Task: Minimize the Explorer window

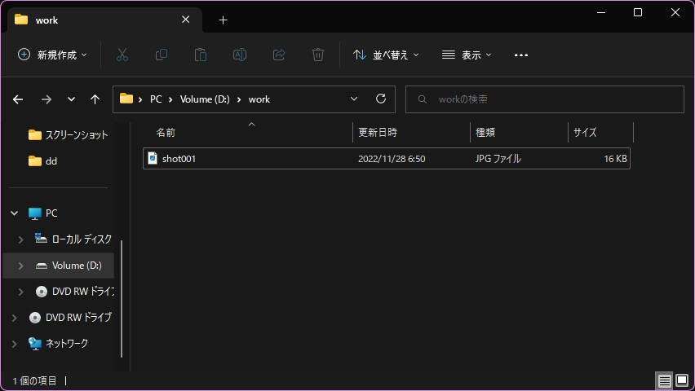Action: pos(601,12)
